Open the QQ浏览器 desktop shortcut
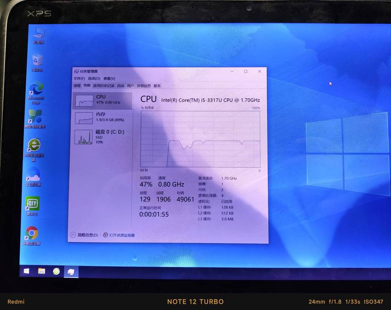Screen dimensions: 391x310 coord(33,177)
